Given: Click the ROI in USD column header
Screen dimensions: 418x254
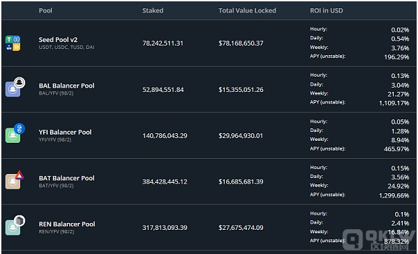Looking at the screenshot, I should (x=326, y=10).
